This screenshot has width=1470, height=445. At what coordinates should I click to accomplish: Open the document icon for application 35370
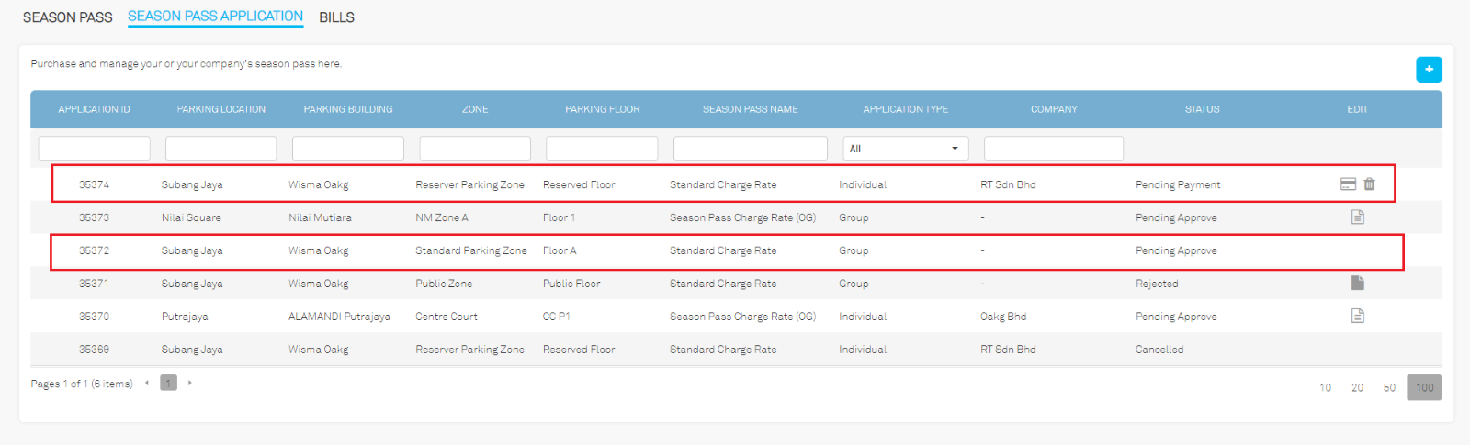coord(1357,317)
